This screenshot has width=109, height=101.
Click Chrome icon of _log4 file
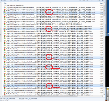[5, 19]
